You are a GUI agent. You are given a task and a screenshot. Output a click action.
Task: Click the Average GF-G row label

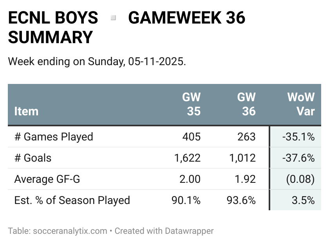47,179
